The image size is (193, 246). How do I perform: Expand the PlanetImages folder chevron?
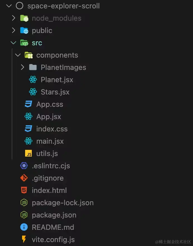pyautogui.click(x=23, y=67)
